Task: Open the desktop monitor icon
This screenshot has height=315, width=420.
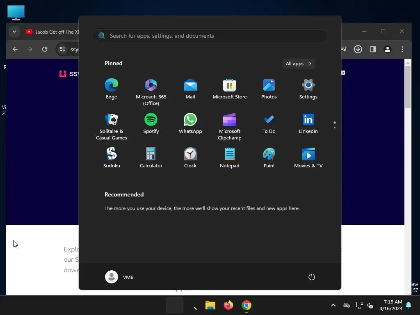Action: click(x=16, y=12)
